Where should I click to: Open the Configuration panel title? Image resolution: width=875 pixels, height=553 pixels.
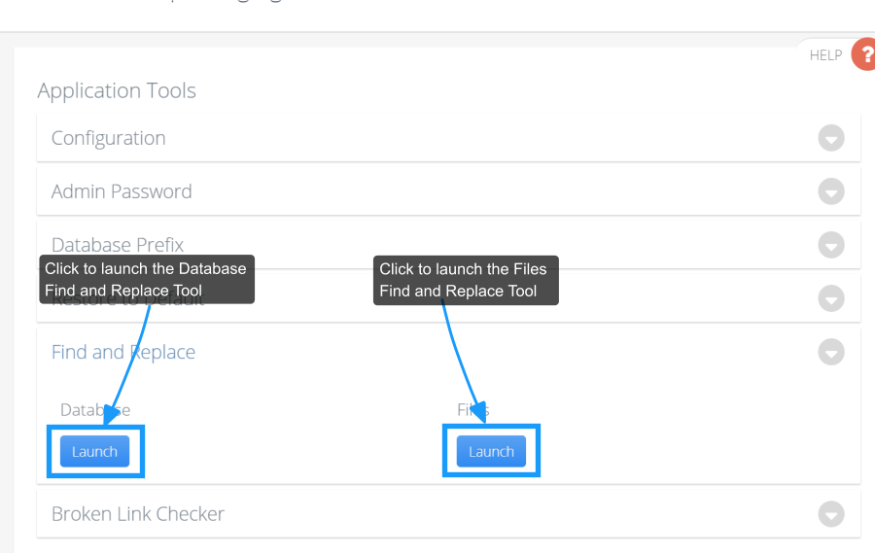pos(108,138)
